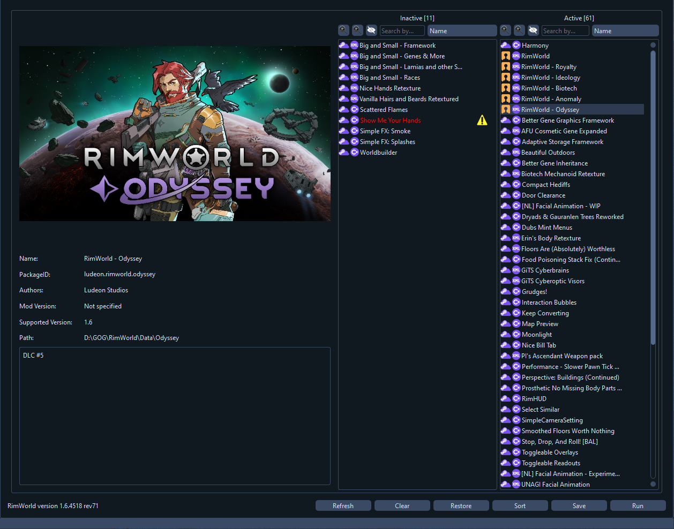Click the Ludeon icon beside RimWorld - Royalty
The width and height of the screenshot is (674, 529).
505,67
